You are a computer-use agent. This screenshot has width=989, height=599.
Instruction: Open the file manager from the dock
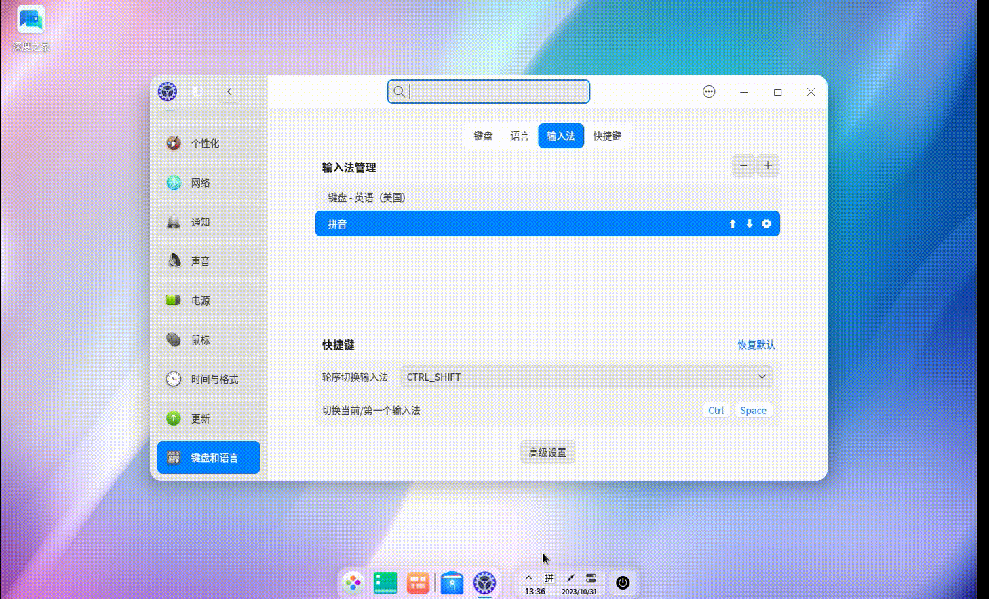click(452, 581)
